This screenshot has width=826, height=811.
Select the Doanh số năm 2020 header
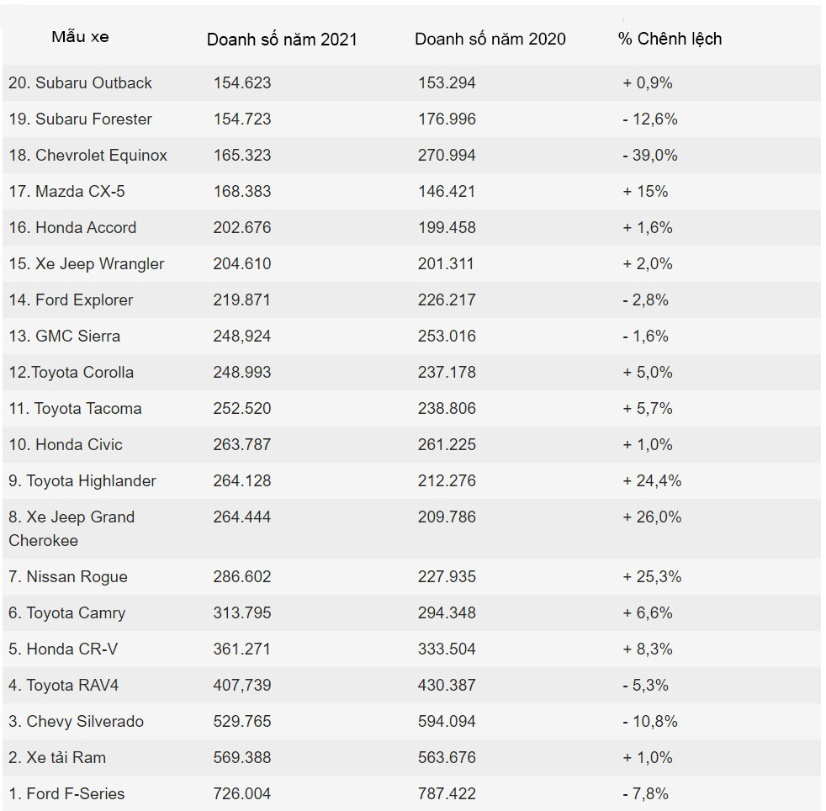(x=490, y=39)
